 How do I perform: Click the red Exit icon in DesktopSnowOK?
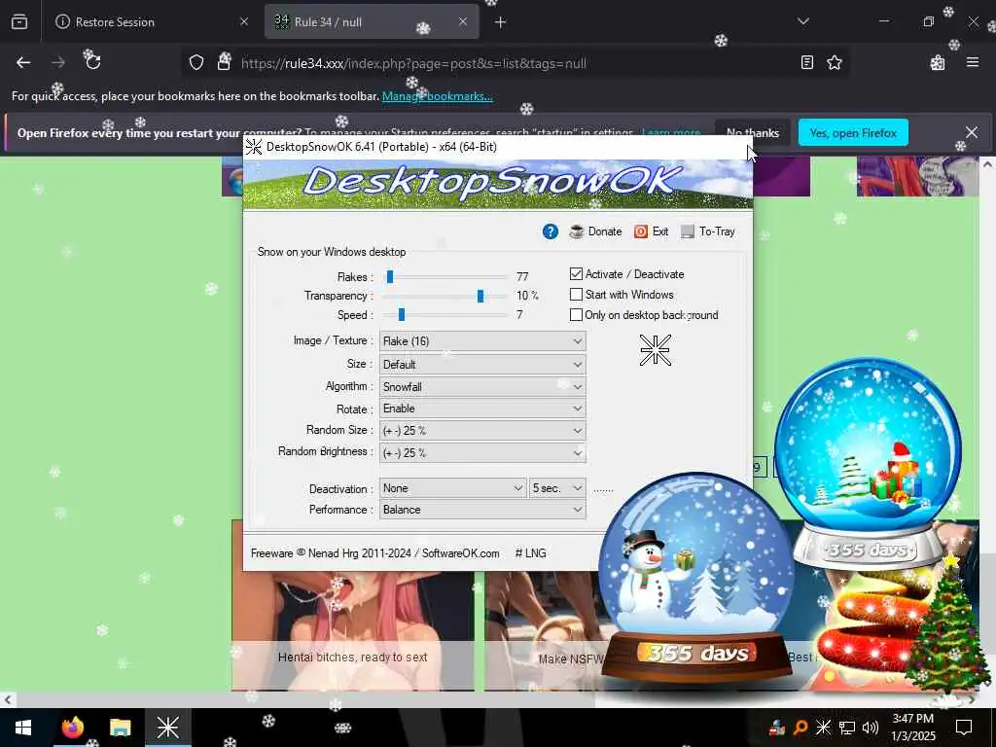coord(651,231)
